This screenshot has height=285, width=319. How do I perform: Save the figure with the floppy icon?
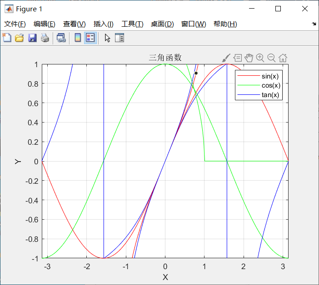pos(32,38)
